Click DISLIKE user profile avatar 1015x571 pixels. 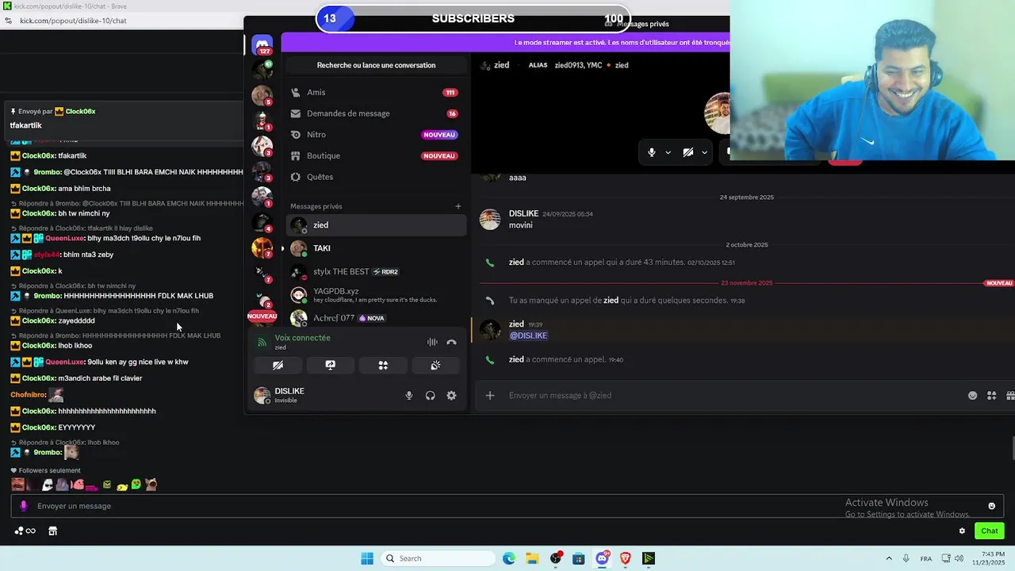pos(262,395)
